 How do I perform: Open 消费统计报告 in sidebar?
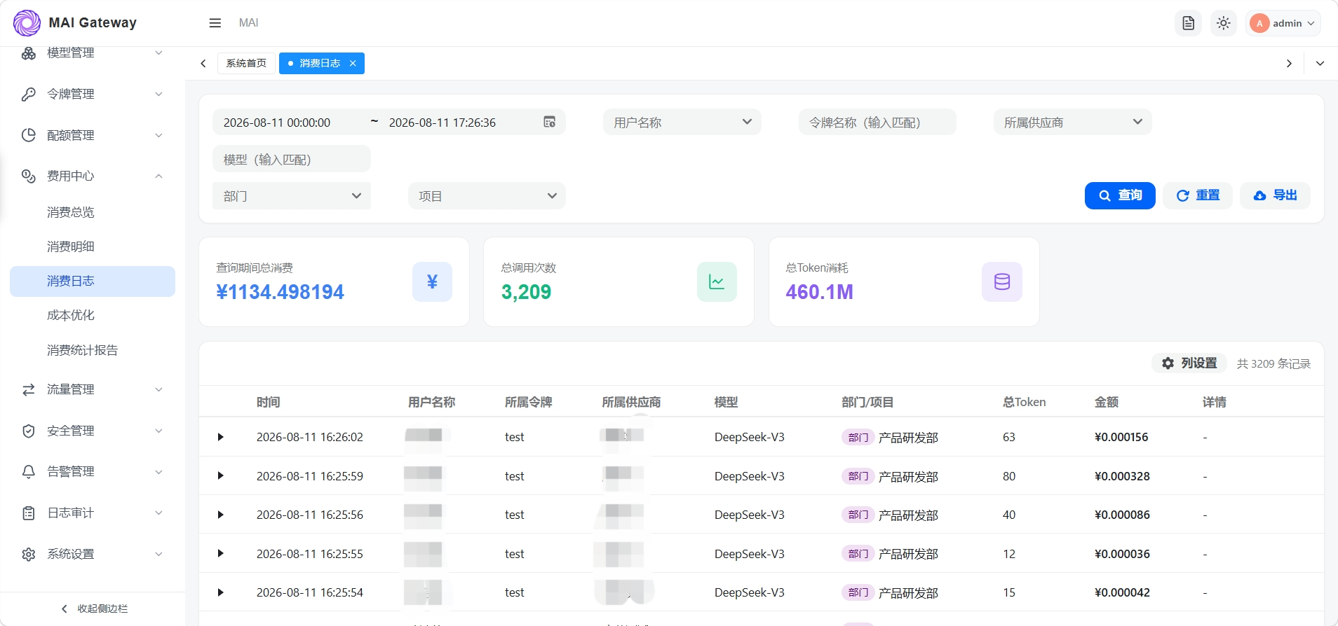coord(93,350)
